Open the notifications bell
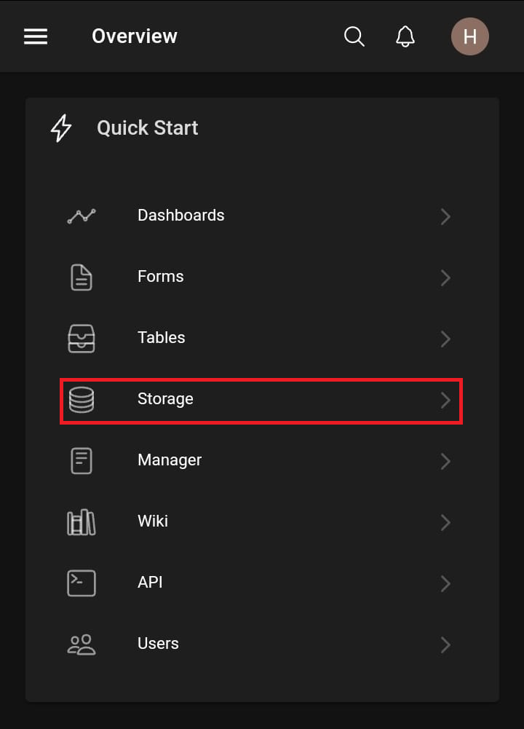Image resolution: width=524 pixels, height=729 pixels. (405, 36)
